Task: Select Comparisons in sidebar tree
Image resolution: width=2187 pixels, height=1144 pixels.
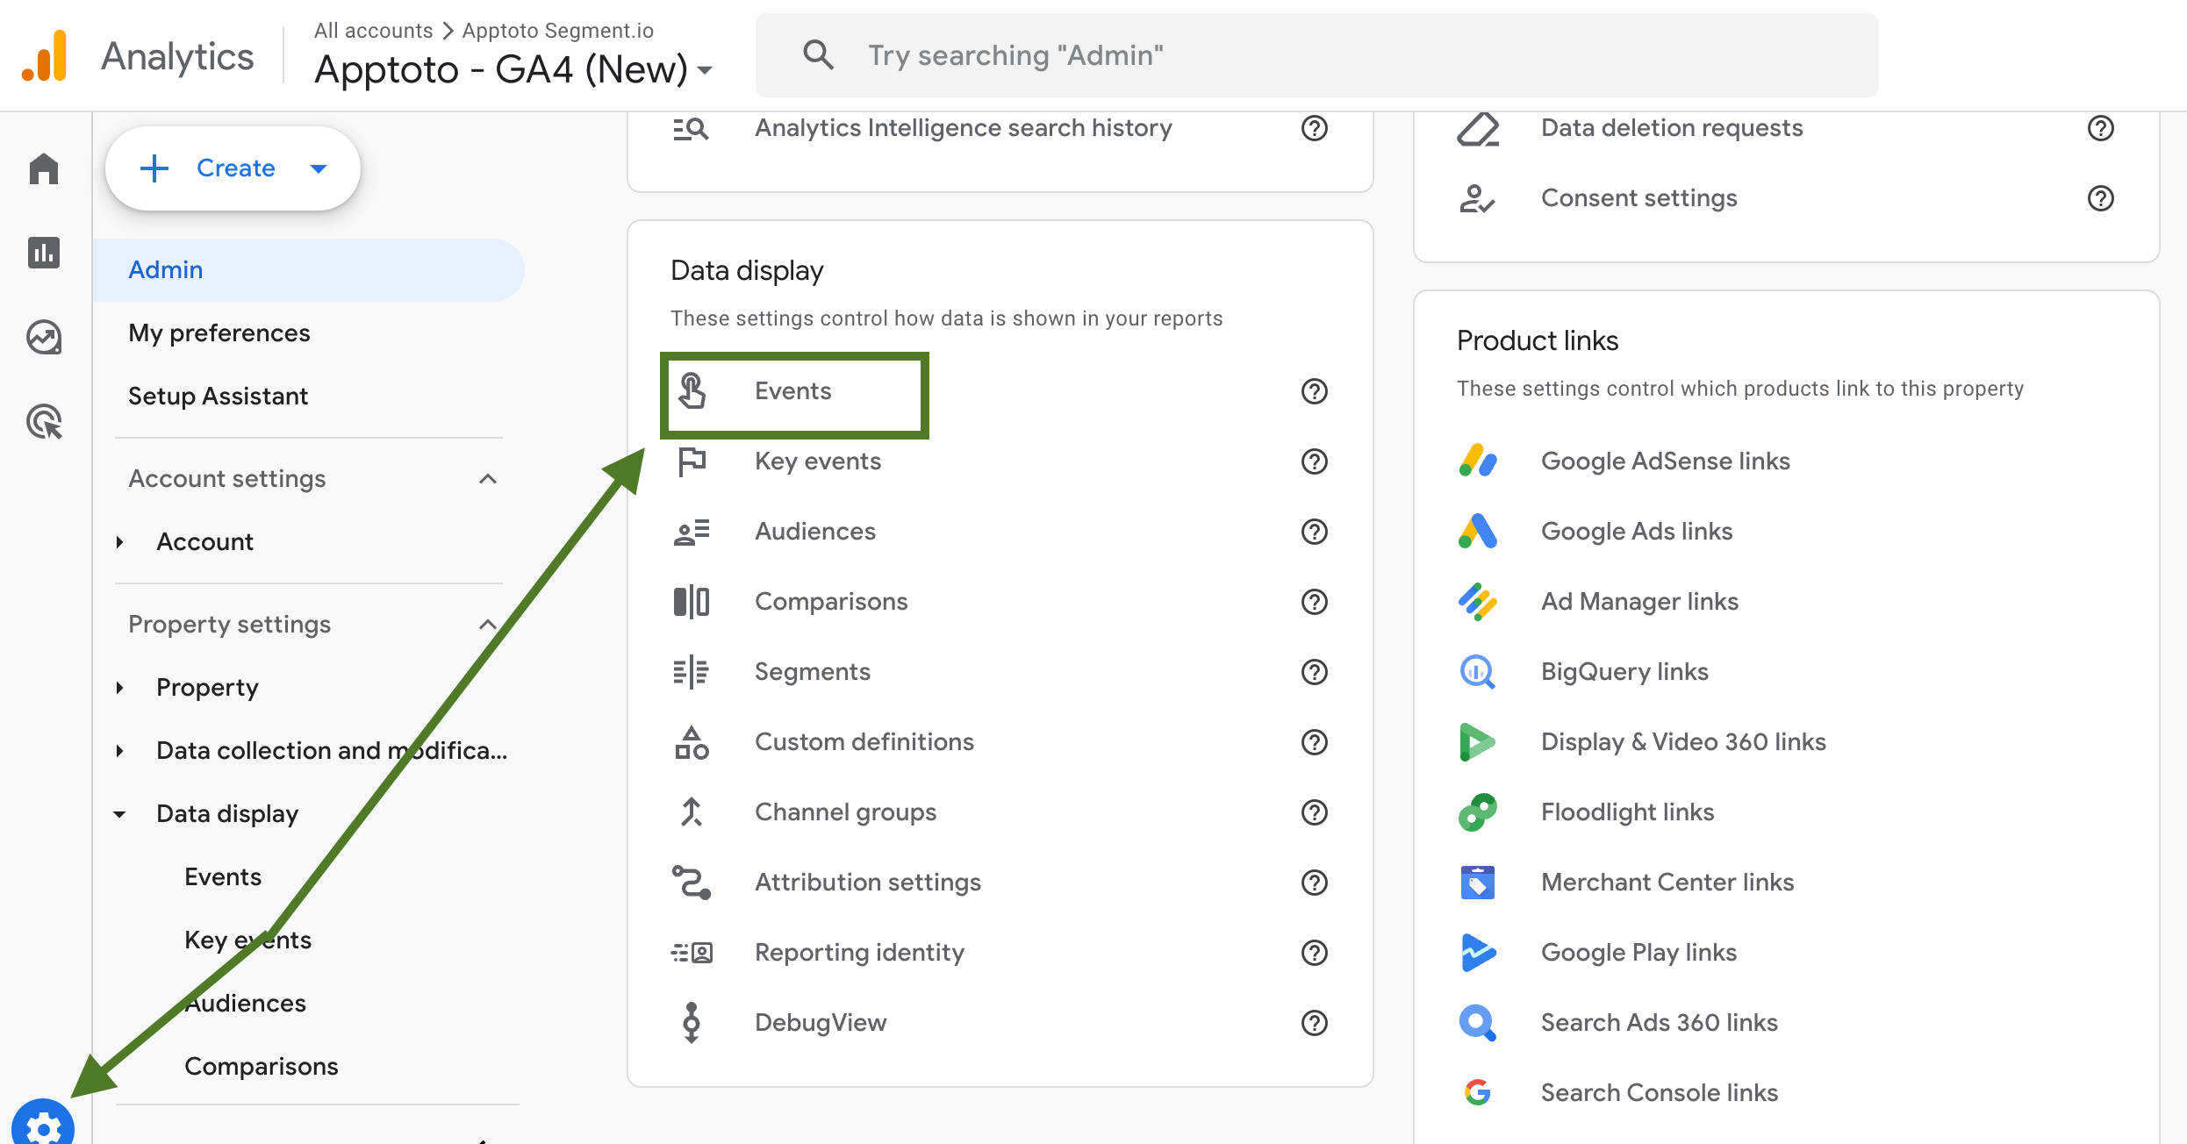Action: [261, 1067]
